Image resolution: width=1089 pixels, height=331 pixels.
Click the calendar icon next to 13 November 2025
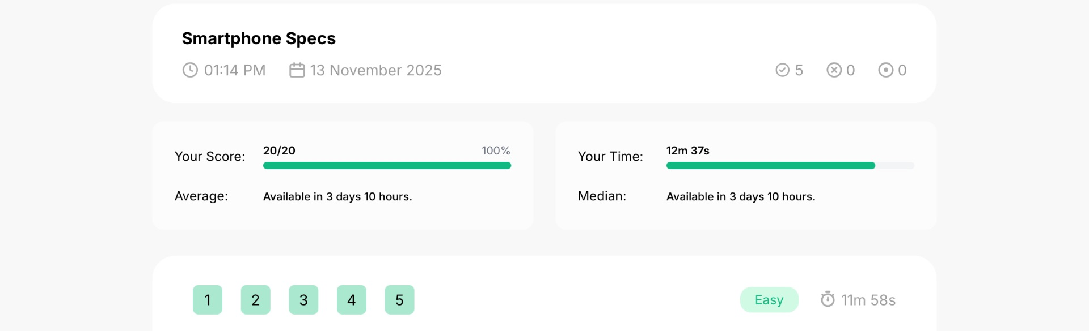(297, 70)
